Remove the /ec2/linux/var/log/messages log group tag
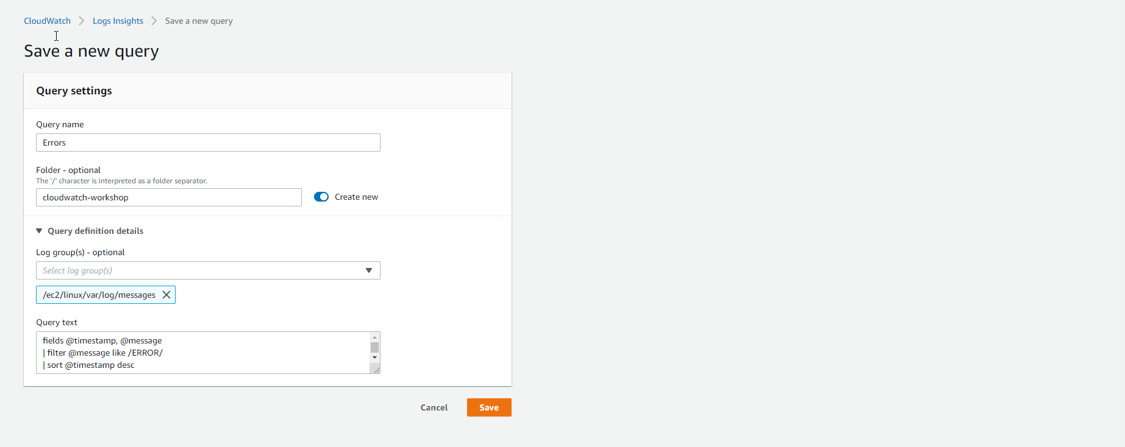Viewport: 1125px width, 447px height. pos(166,295)
